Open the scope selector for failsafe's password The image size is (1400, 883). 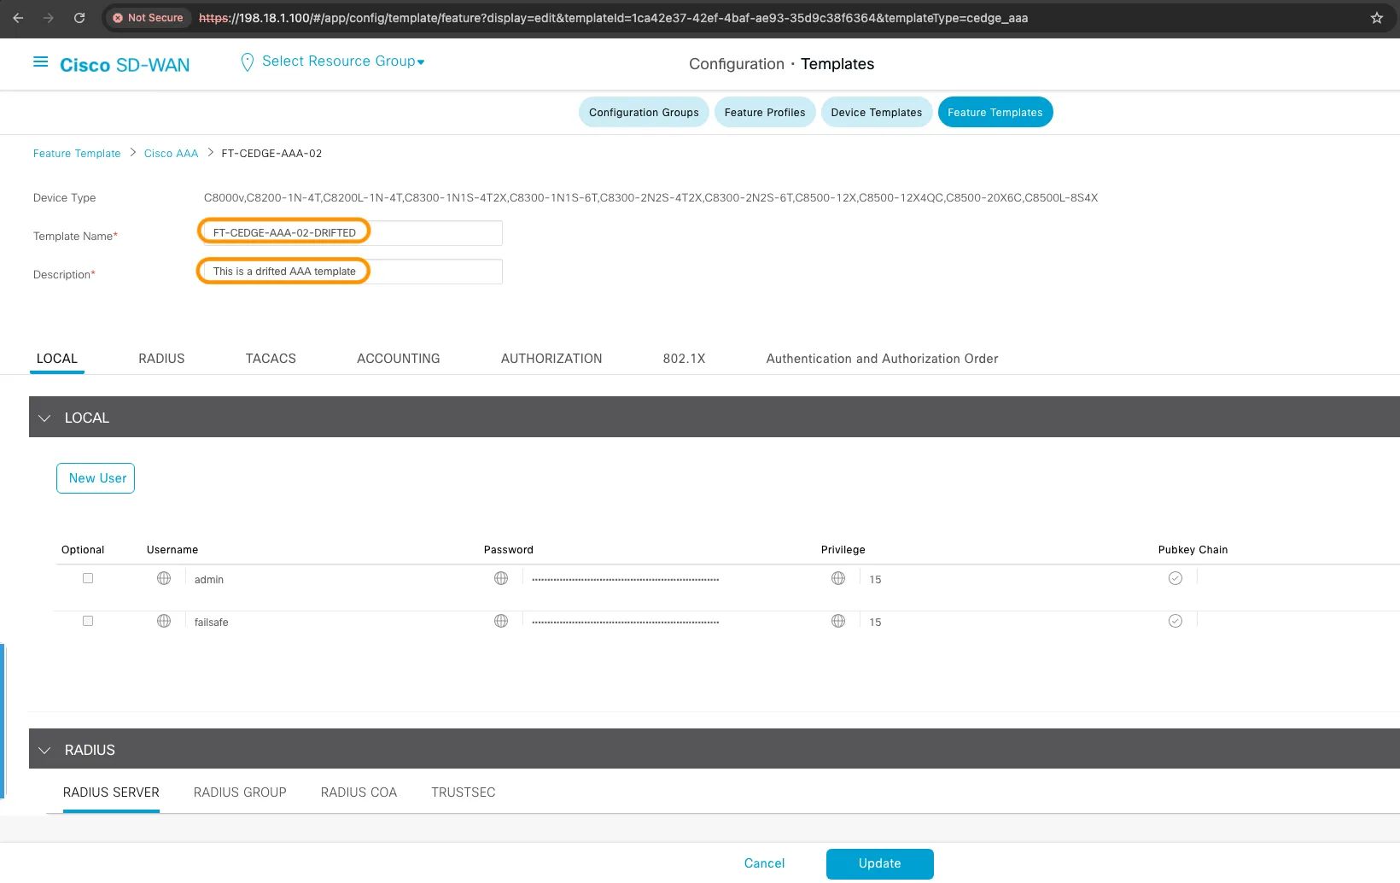tap(500, 621)
